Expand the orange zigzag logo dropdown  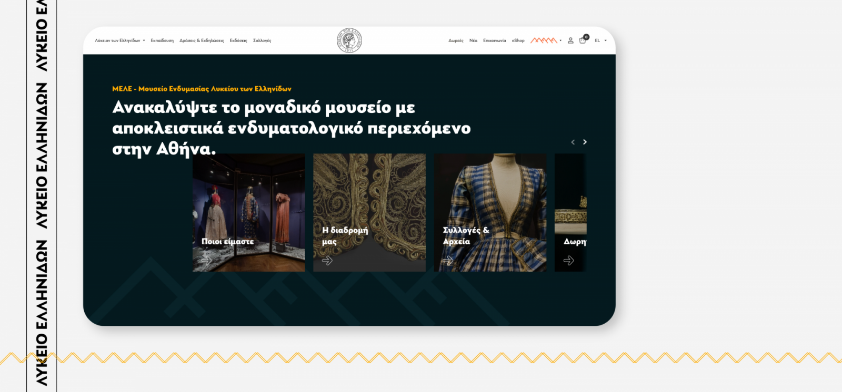point(546,40)
